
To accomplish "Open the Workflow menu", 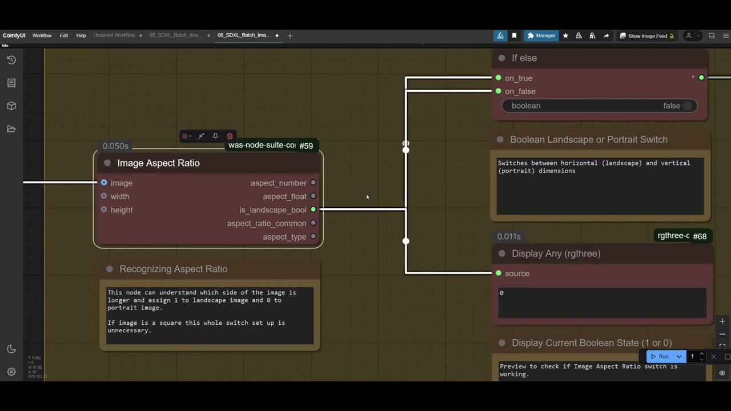I will pos(42,35).
